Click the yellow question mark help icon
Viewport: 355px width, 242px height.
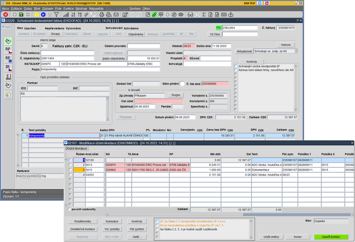[37, 15]
